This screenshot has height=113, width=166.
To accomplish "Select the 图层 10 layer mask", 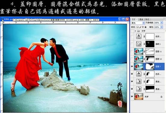I will coord(150,59).
